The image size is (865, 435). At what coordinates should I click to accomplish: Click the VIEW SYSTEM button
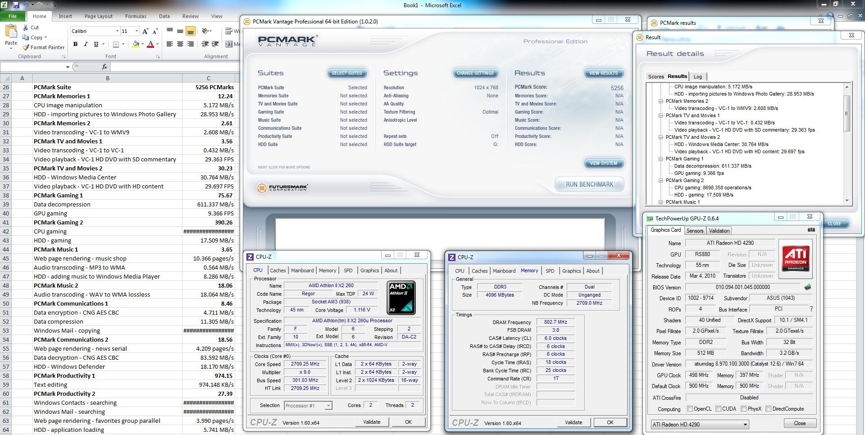(603, 163)
